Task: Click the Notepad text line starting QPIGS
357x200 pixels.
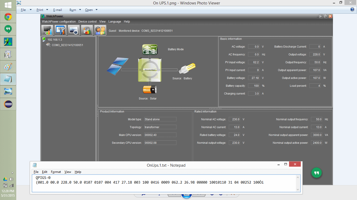Action: pyautogui.click(x=43, y=178)
